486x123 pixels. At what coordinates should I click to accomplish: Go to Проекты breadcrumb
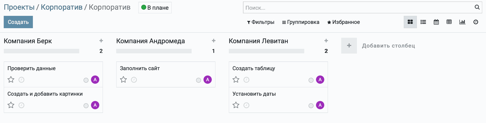point(19,7)
